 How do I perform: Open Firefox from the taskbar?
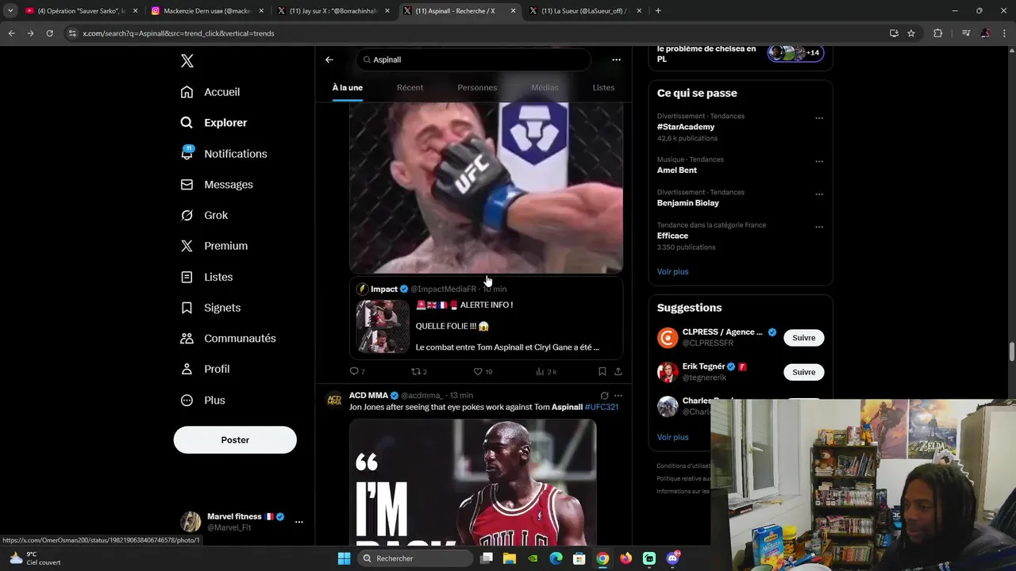click(626, 558)
